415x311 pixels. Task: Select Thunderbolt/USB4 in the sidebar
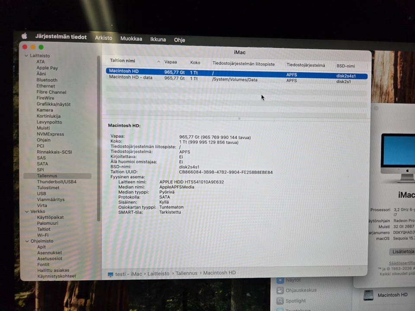(x=57, y=182)
